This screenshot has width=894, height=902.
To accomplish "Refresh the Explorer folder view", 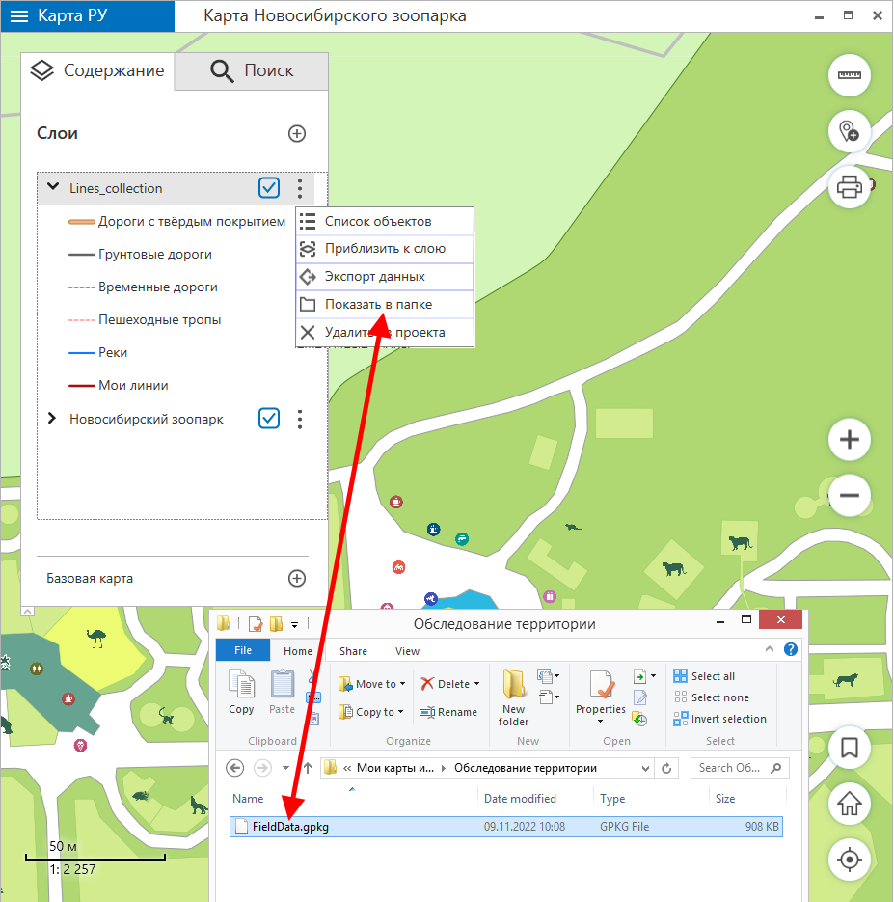I will [666, 768].
